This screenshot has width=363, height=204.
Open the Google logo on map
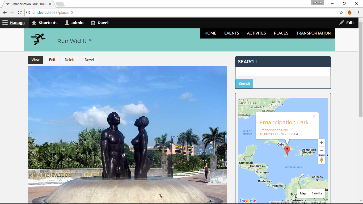click(248, 201)
